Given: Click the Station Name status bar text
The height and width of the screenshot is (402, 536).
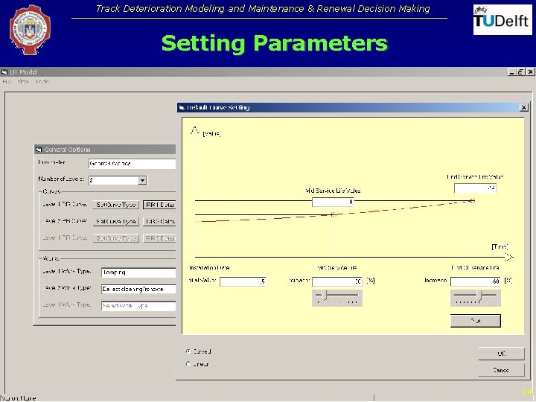Looking at the screenshot, I should 19,398.
